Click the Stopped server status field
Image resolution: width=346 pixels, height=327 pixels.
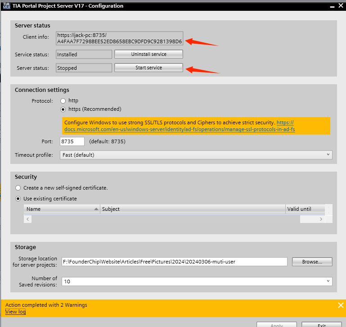pos(84,68)
